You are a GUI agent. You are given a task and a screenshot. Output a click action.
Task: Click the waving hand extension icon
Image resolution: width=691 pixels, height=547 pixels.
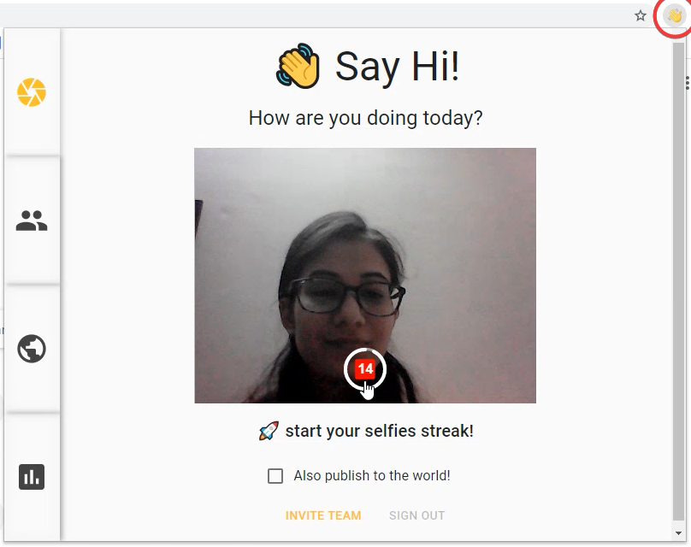pyautogui.click(x=674, y=17)
